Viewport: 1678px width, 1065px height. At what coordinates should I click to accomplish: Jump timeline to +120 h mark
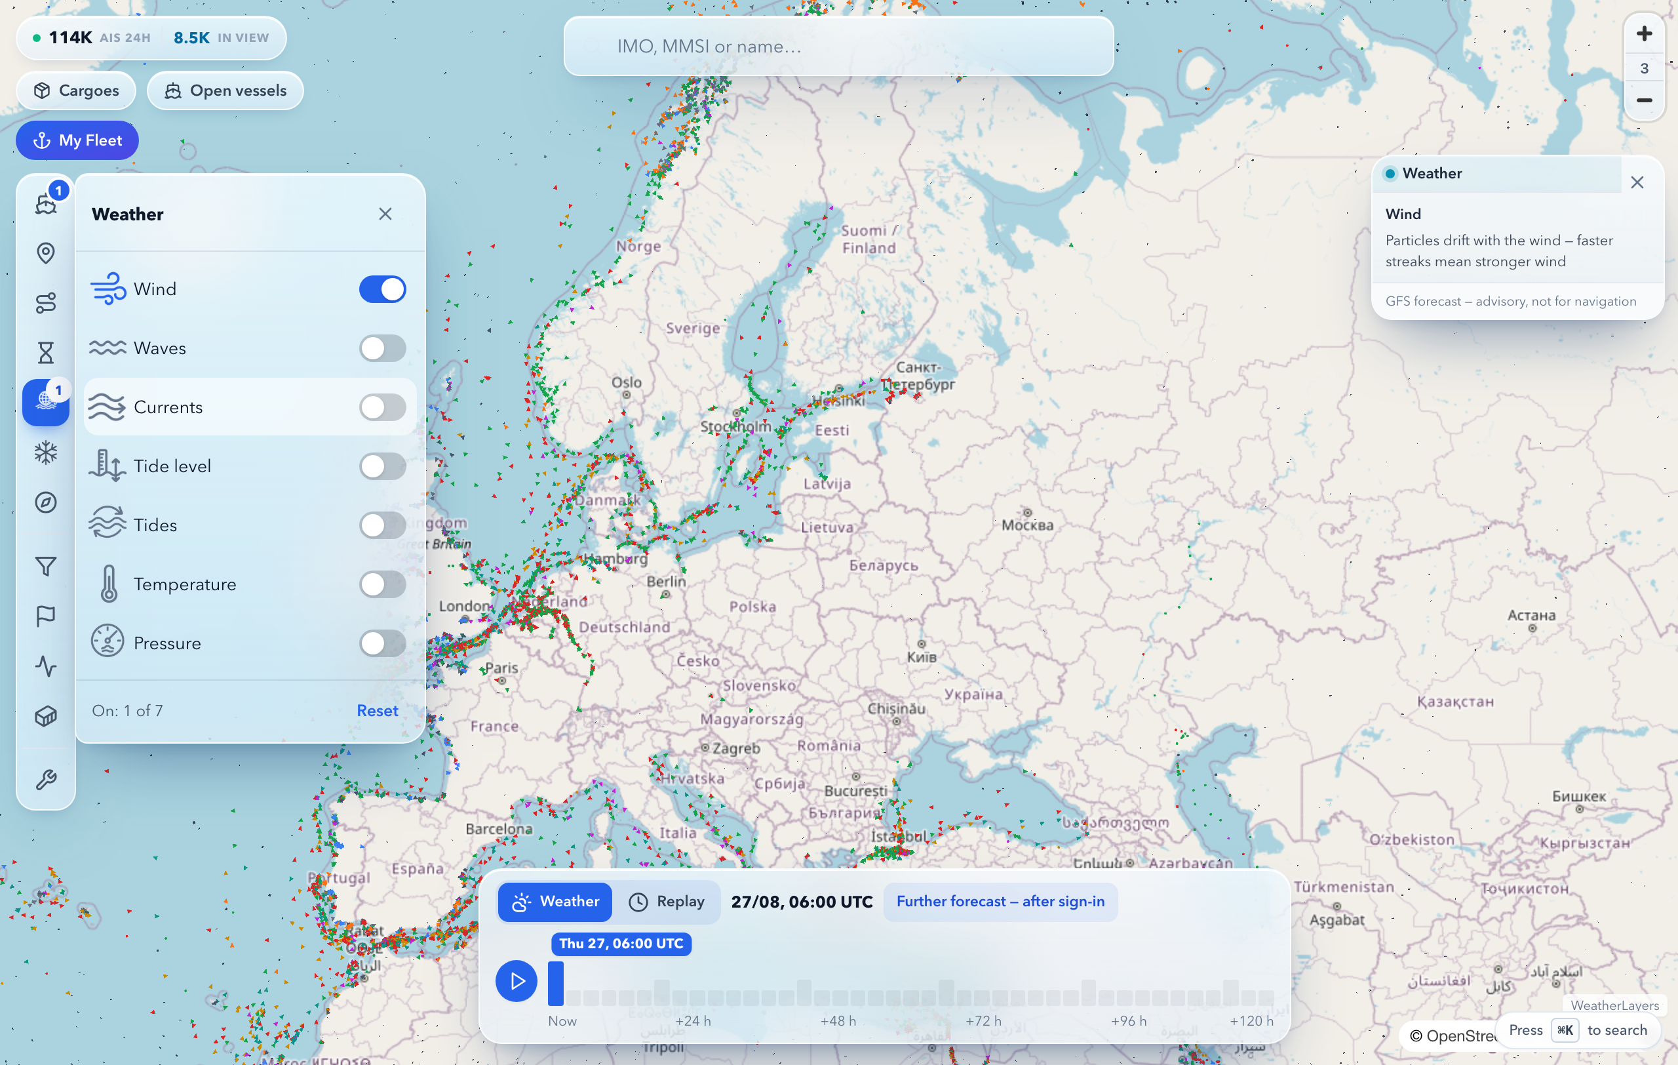click(x=1251, y=1020)
